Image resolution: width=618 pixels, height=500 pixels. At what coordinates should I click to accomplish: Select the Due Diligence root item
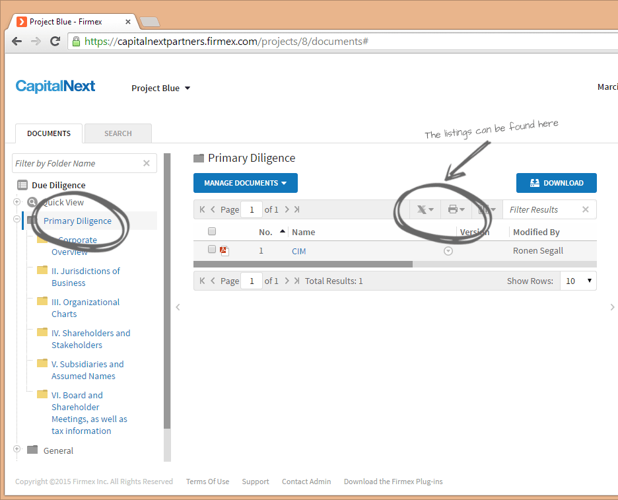[x=58, y=185]
